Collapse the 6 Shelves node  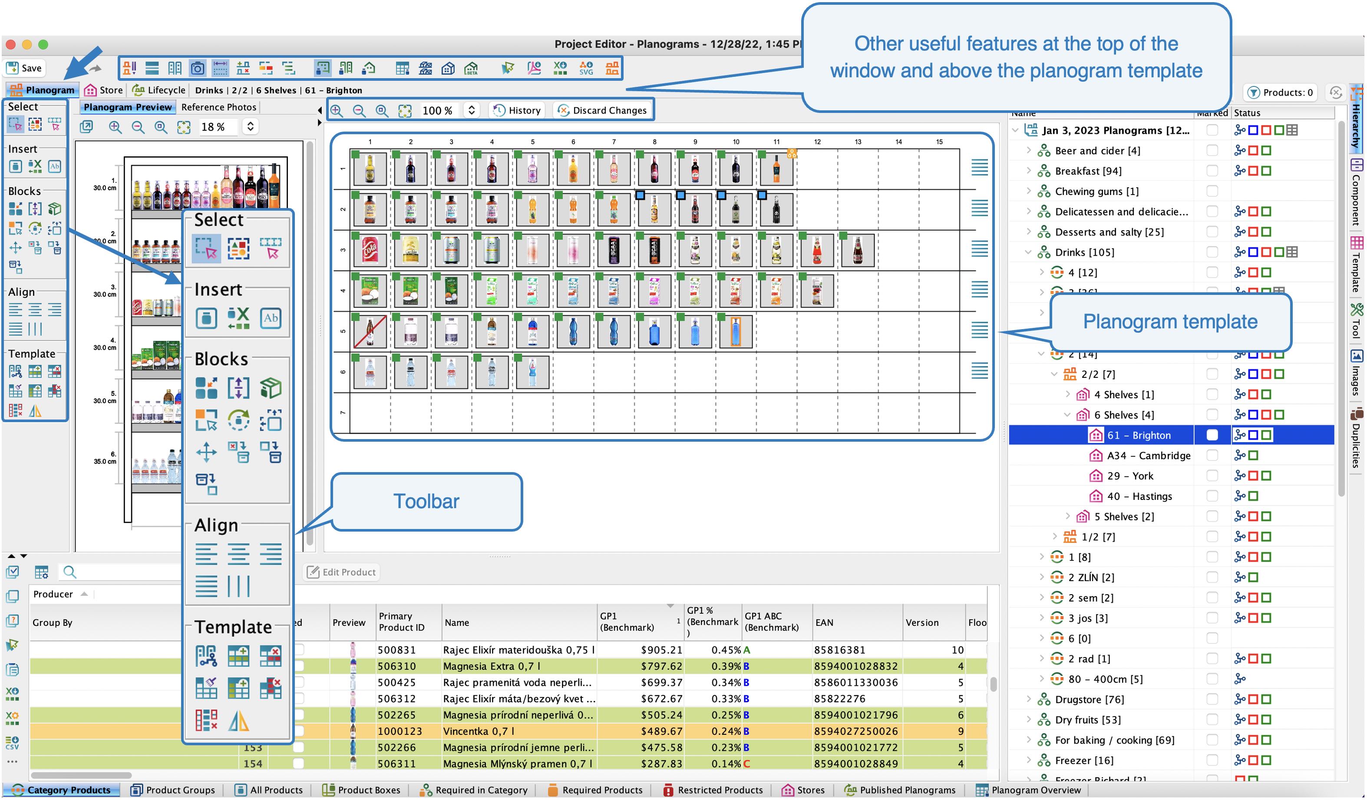pos(1067,415)
